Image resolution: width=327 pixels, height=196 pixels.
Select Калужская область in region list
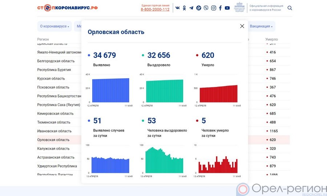[x=53, y=149]
